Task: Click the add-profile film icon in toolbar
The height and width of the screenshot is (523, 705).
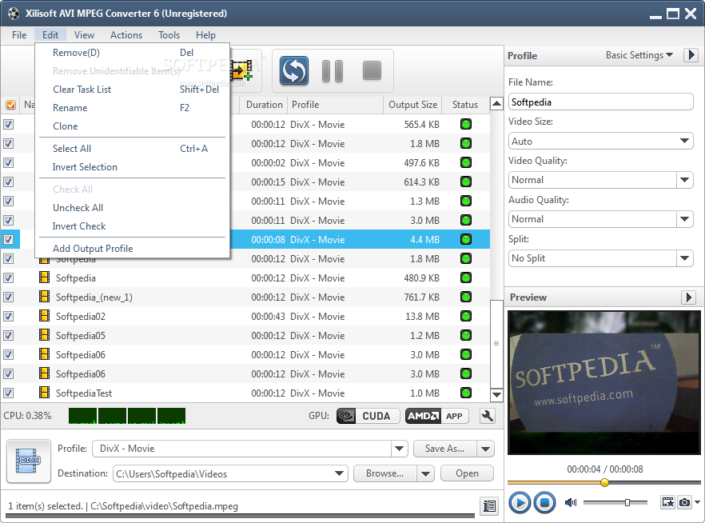Action: pos(241,70)
